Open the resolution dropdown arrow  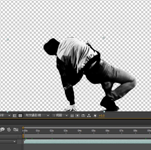(x=9, y=115)
